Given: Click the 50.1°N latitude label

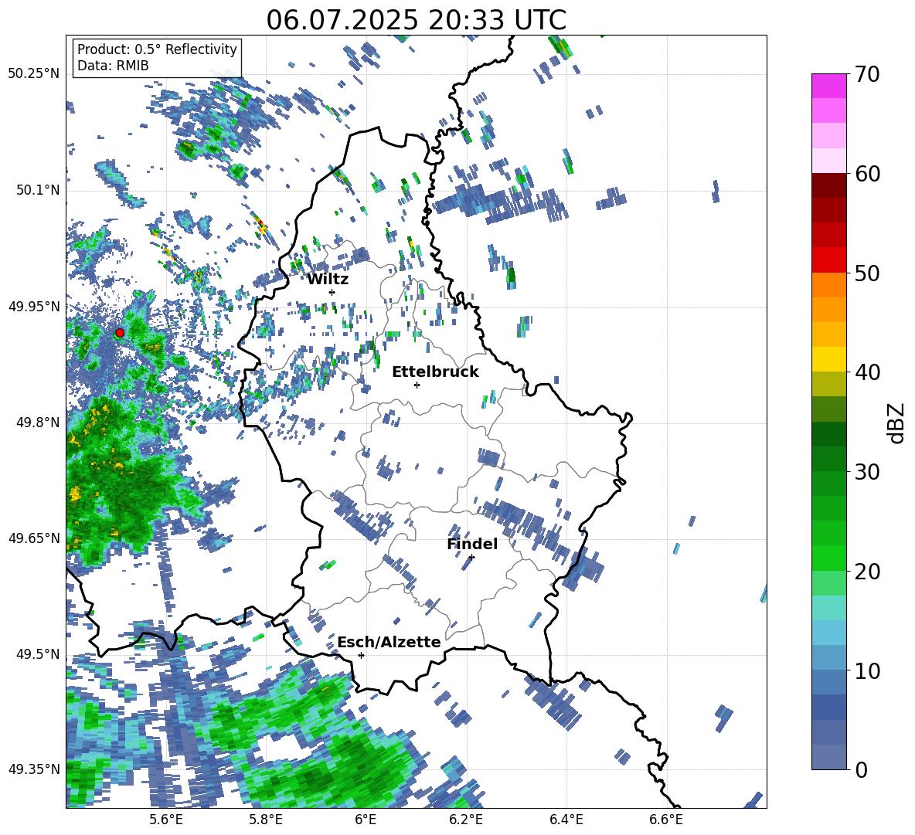Looking at the screenshot, I should pyautogui.click(x=37, y=190).
